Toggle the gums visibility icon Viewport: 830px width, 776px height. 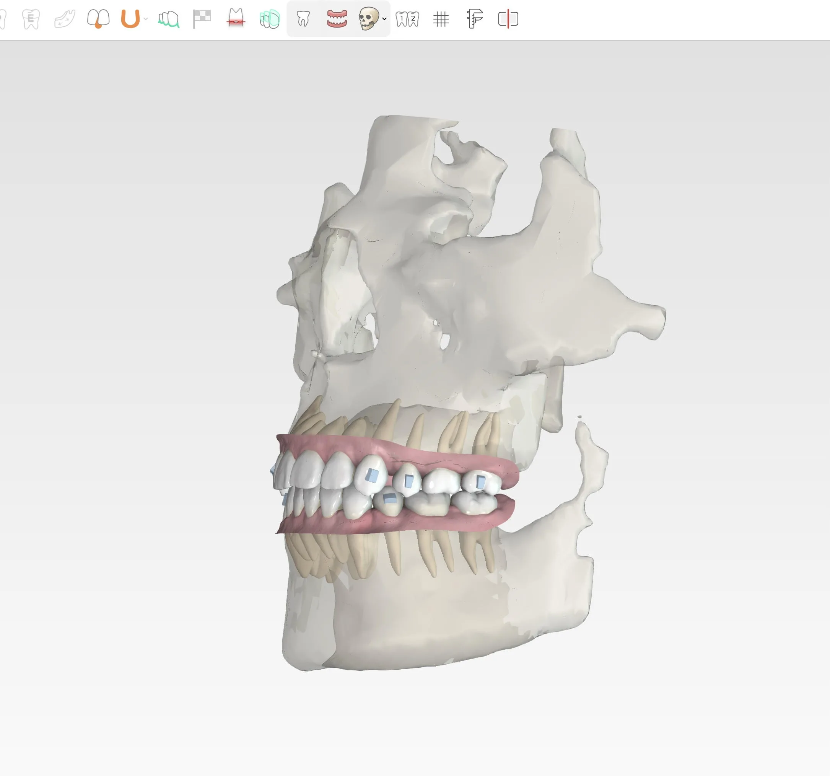(337, 19)
